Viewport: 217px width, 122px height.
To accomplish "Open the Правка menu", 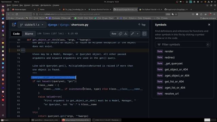I will pyautogui.click(x=15, y=5).
